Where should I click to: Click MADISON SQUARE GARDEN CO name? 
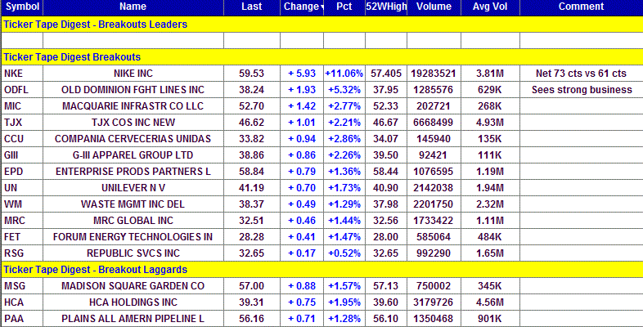coord(133,286)
